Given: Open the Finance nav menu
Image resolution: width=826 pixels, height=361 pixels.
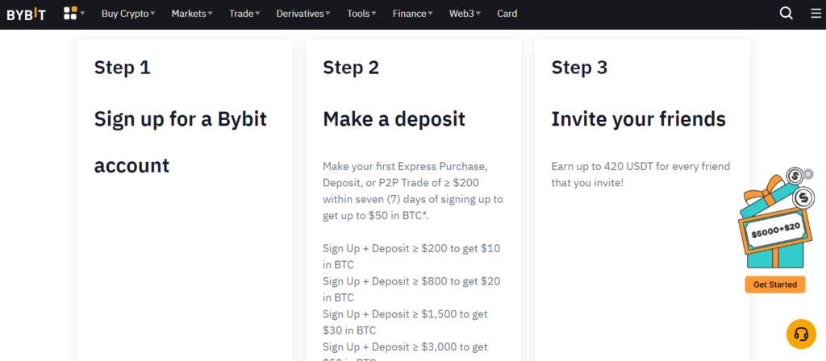Looking at the screenshot, I should coord(412,14).
